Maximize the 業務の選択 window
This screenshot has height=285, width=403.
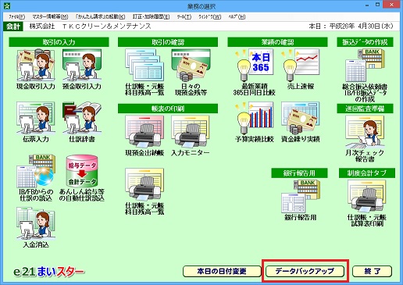pyautogui.click(x=377, y=5)
